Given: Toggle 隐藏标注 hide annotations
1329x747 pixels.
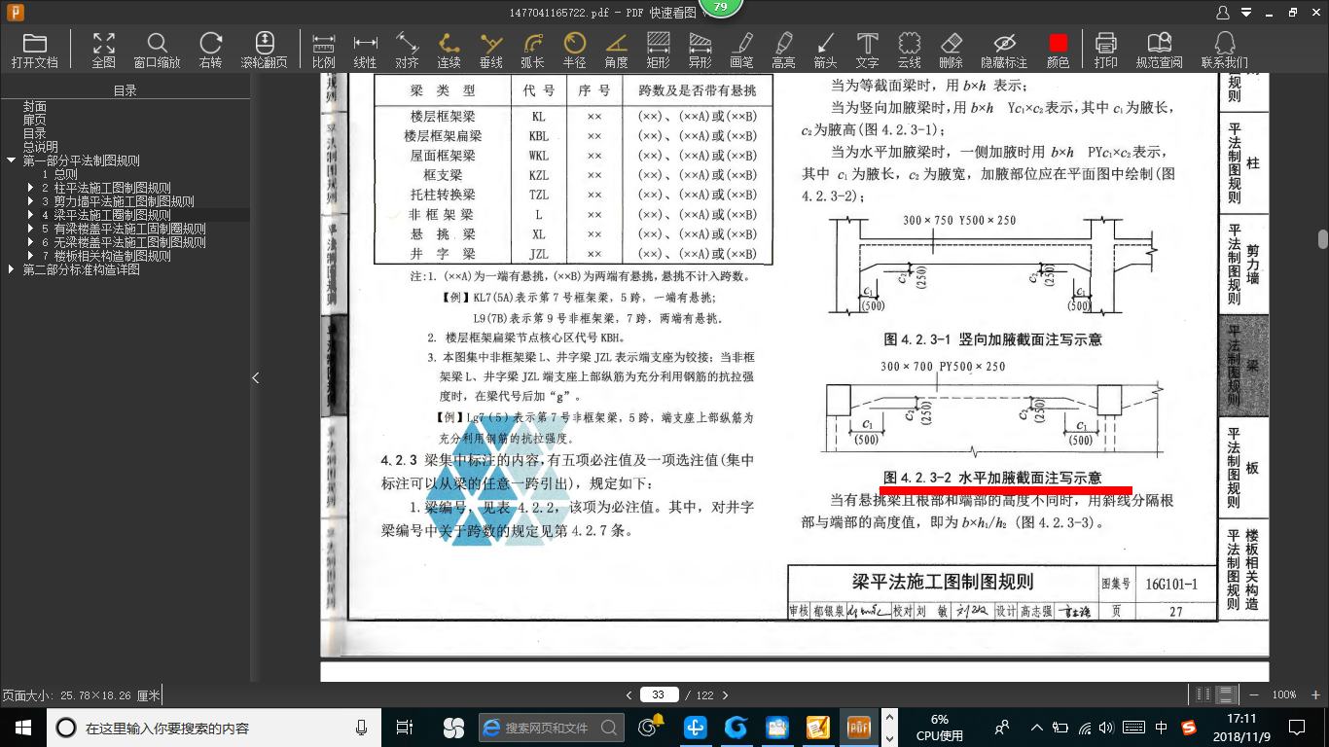Looking at the screenshot, I should [x=1004, y=50].
